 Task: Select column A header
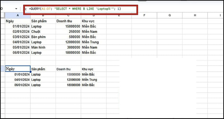[18, 15]
